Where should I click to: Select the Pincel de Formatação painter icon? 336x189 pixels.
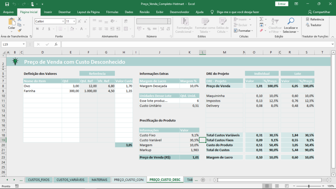pyautogui.click(x=19, y=31)
